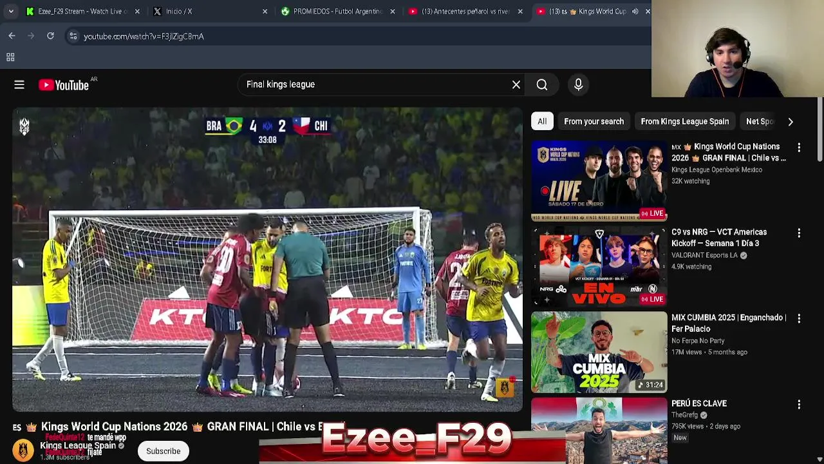Click the "4.9K watching" text
Viewport: 824px width, 464px height.
pos(691,267)
